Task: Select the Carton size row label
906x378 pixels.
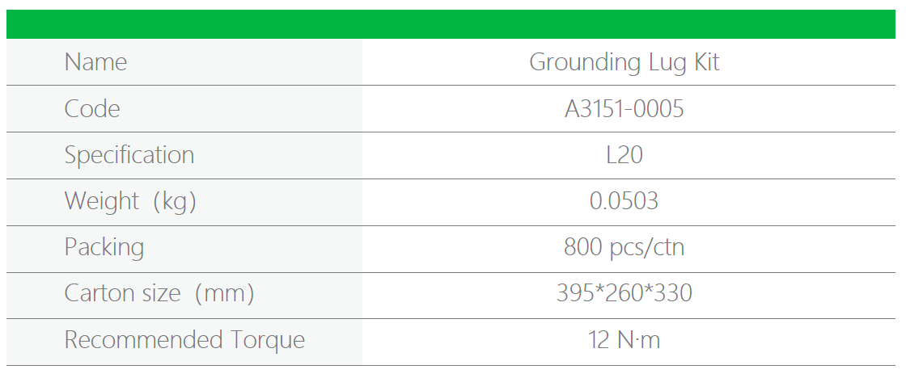Action: point(159,293)
